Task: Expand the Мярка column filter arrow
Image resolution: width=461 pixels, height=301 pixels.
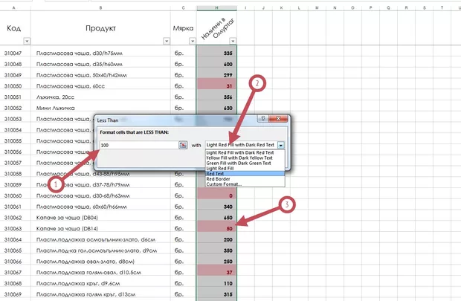Action: point(190,41)
